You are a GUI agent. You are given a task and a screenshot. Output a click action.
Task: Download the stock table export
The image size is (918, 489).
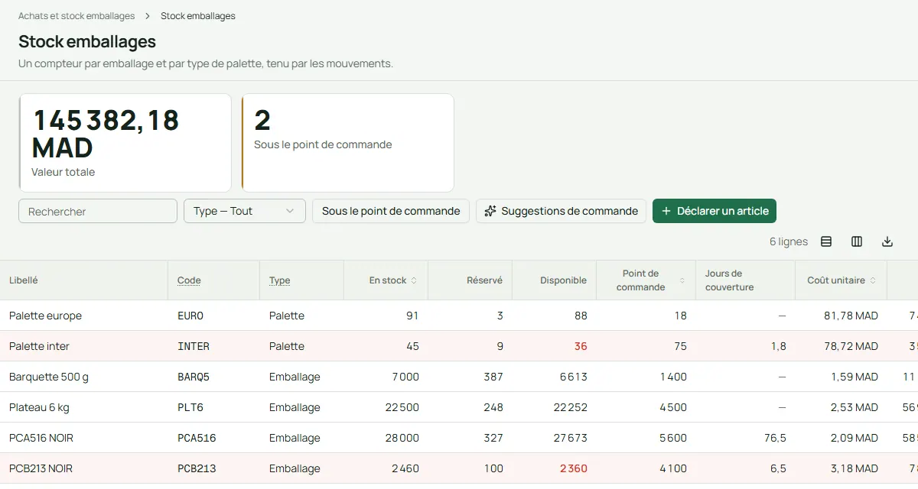point(887,241)
